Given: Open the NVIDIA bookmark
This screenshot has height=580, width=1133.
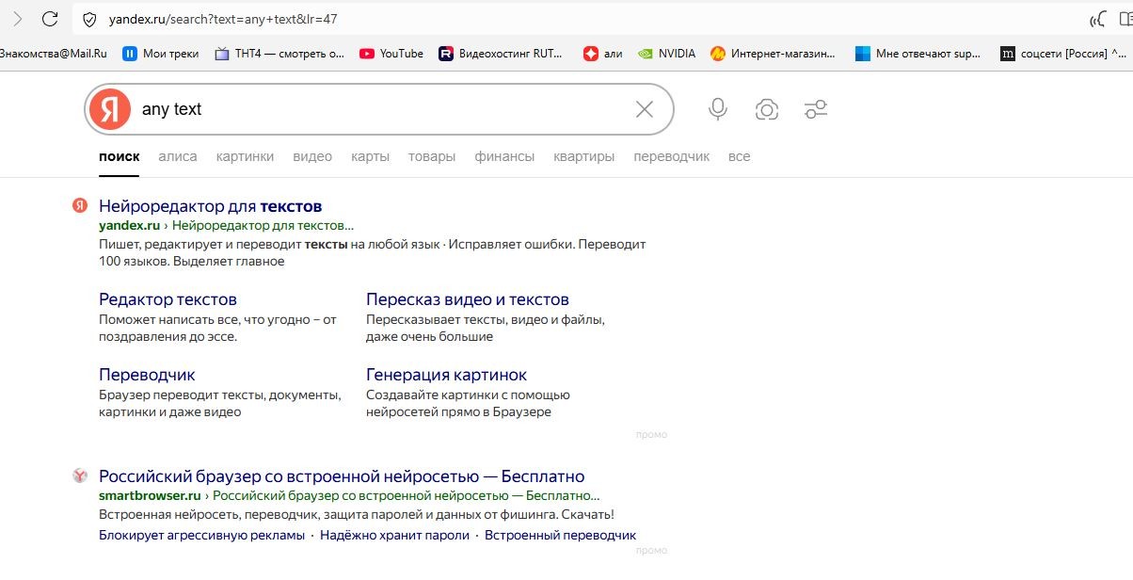Looking at the screenshot, I should tap(667, 54).
